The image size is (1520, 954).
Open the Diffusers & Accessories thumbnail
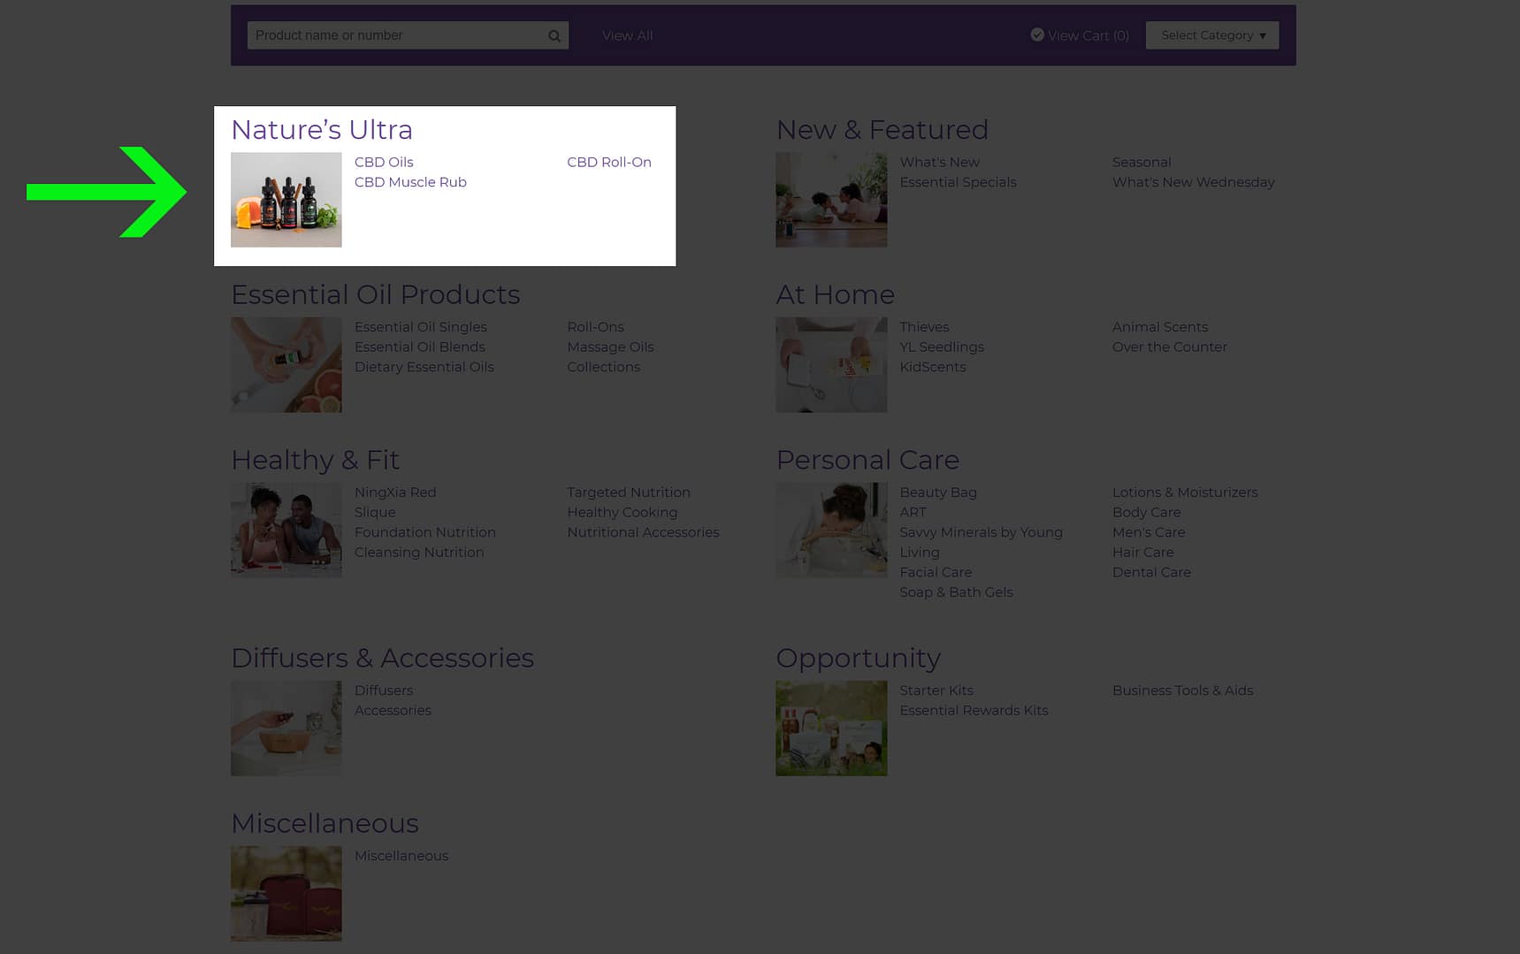pyautogui.click(x=286, y=729)
